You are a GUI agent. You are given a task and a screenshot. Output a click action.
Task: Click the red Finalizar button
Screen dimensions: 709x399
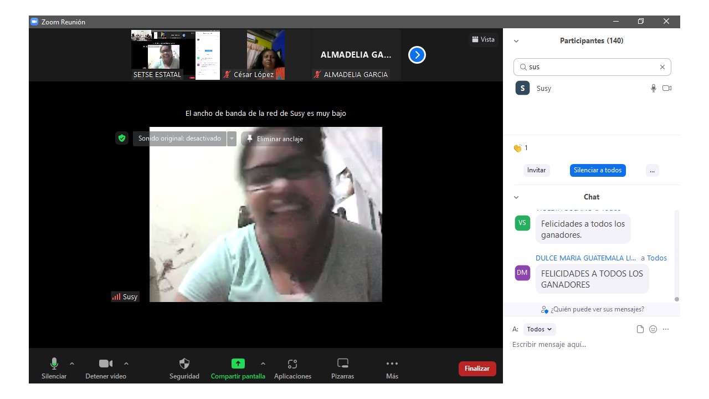click(477, 369)
